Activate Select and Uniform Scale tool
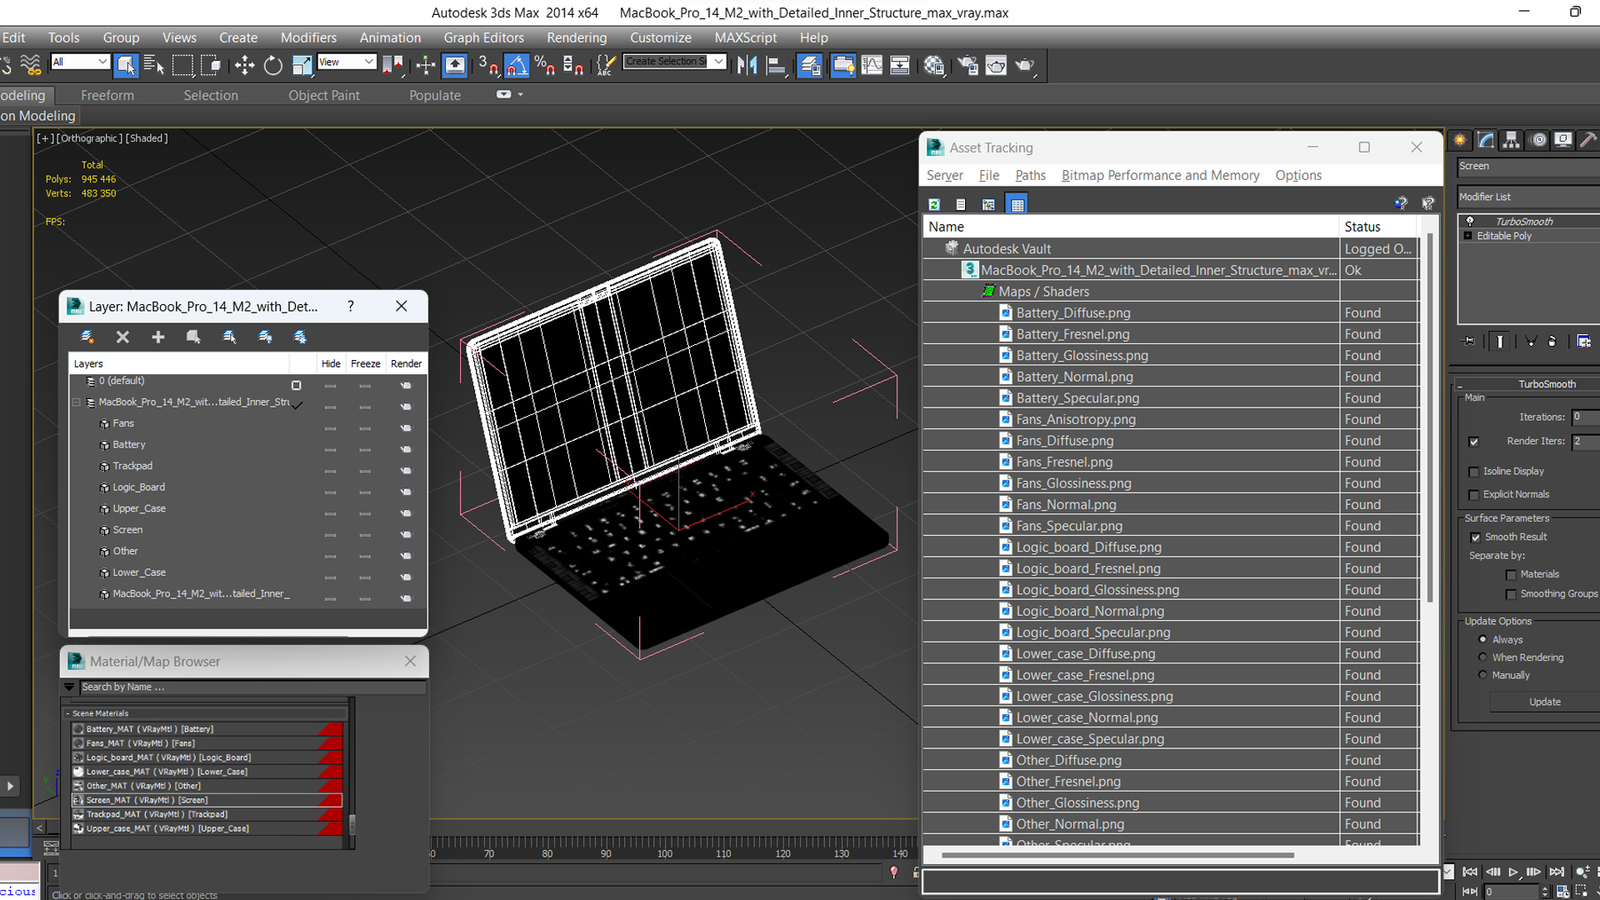 pyautogui.click(x=302, y=65)
